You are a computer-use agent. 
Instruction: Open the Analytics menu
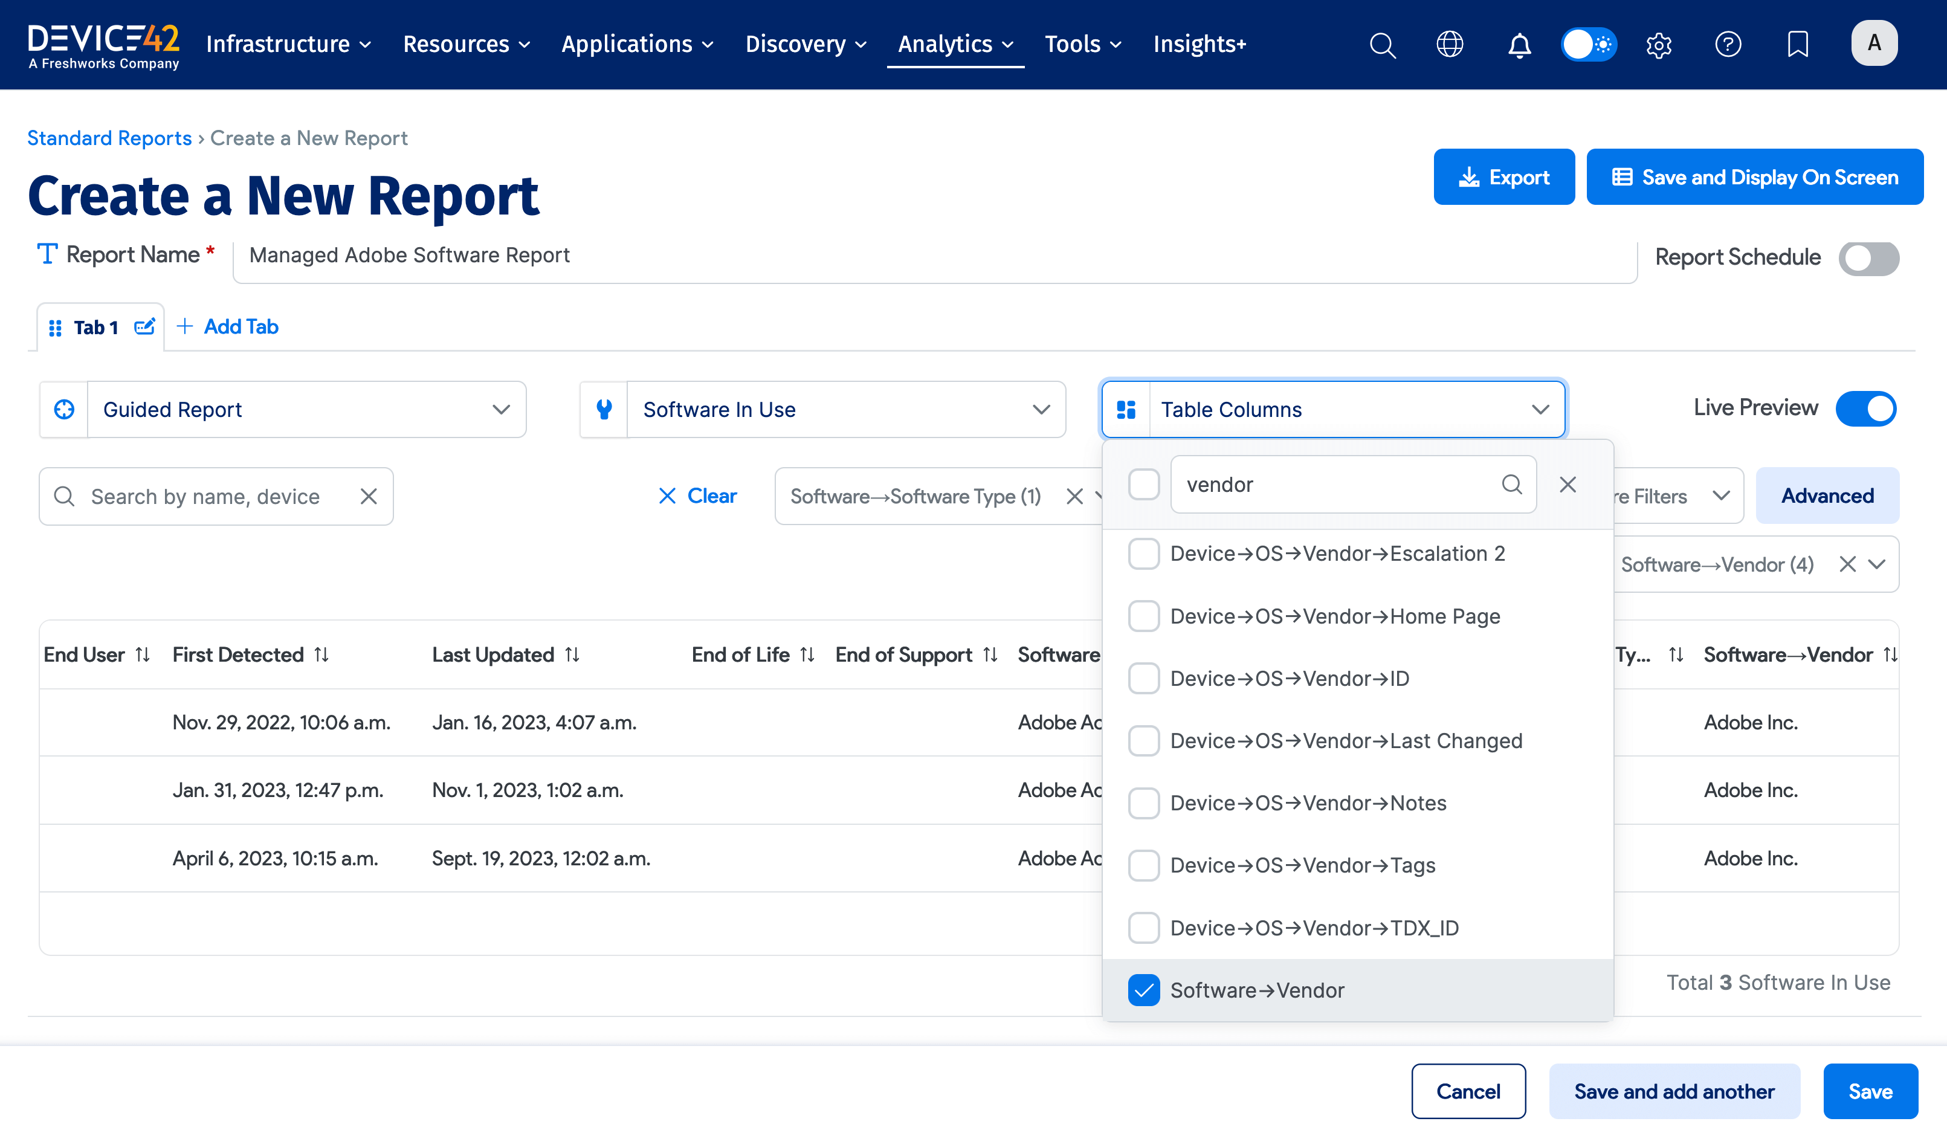955,44
